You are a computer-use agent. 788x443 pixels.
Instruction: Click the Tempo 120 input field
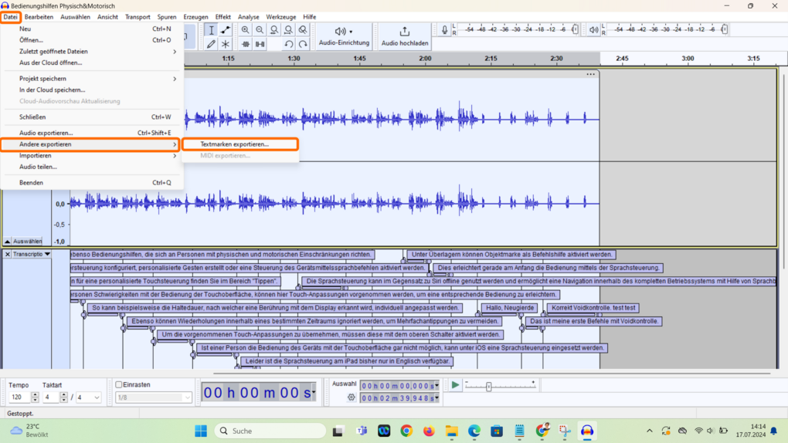[x=20, y=397]
